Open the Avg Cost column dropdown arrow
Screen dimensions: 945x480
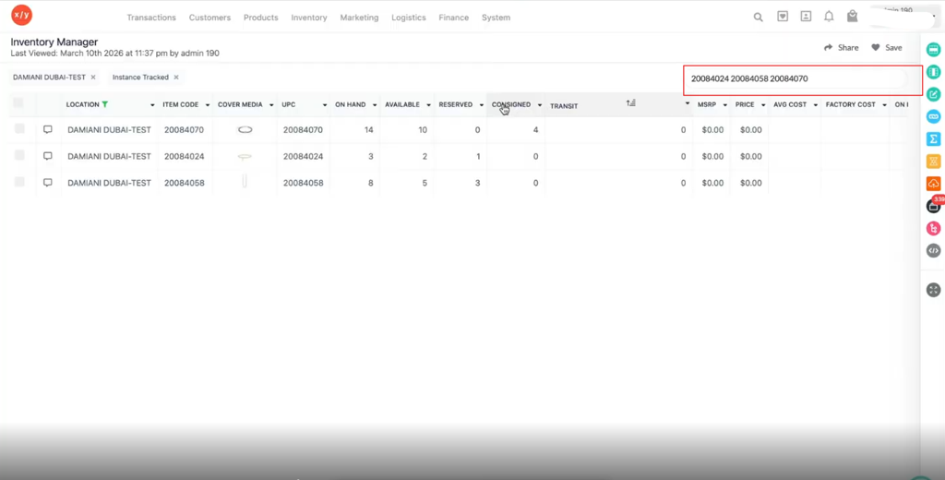[815, 105]
